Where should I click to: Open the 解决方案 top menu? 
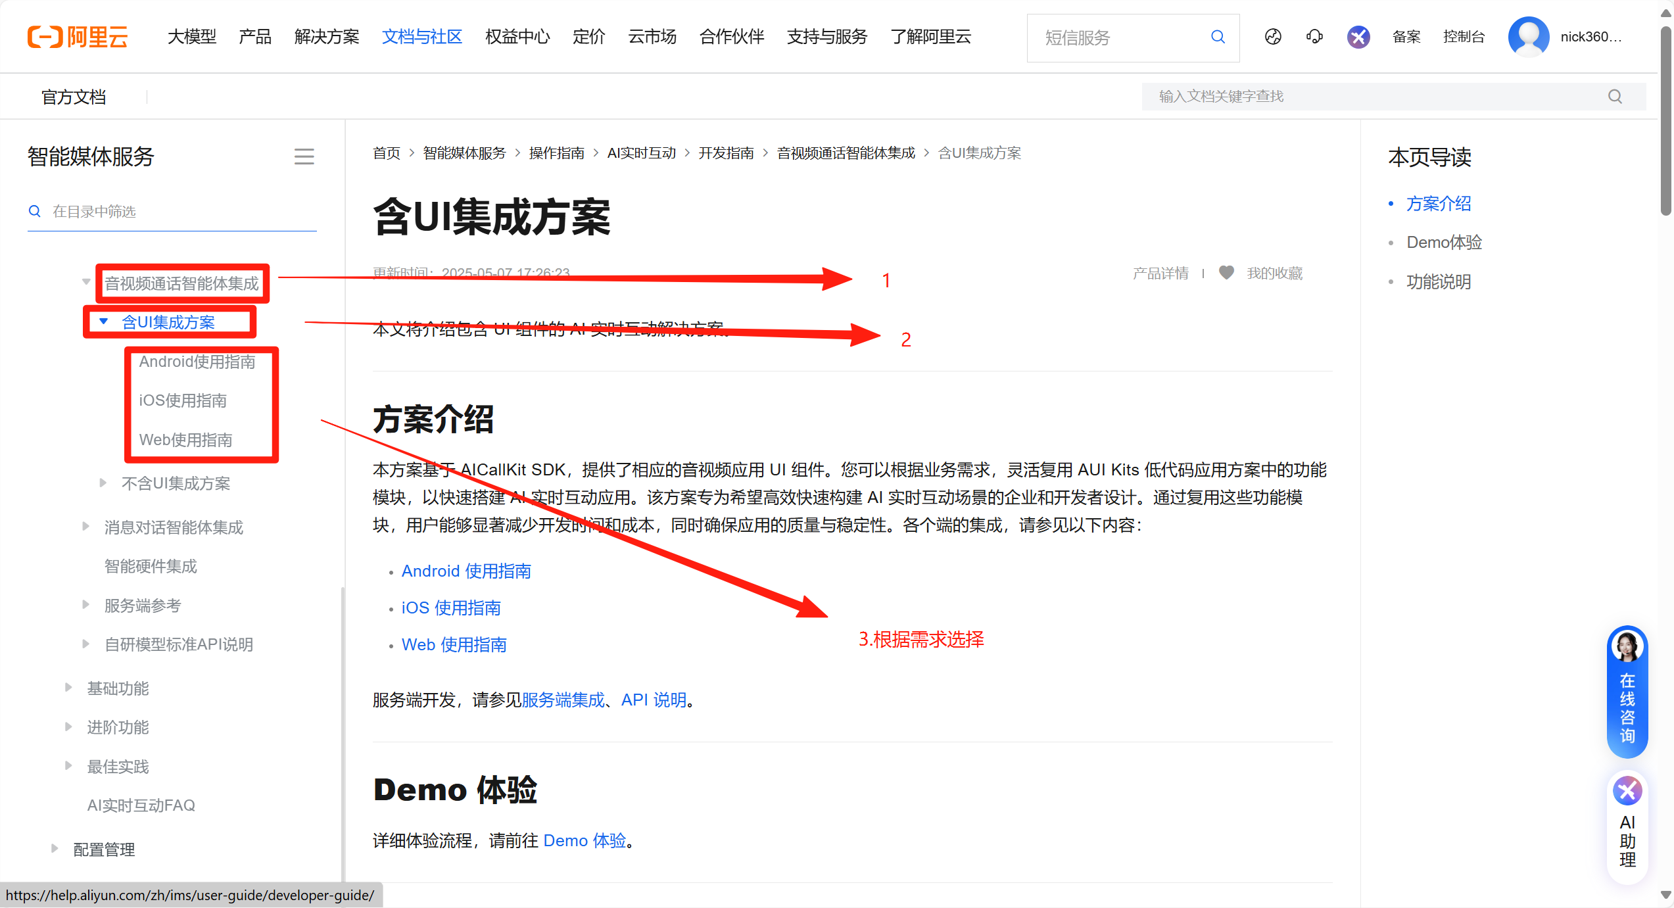coord(327,37)
